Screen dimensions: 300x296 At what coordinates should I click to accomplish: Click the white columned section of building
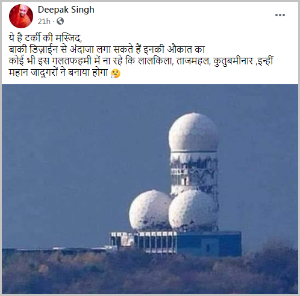(143, 242)
